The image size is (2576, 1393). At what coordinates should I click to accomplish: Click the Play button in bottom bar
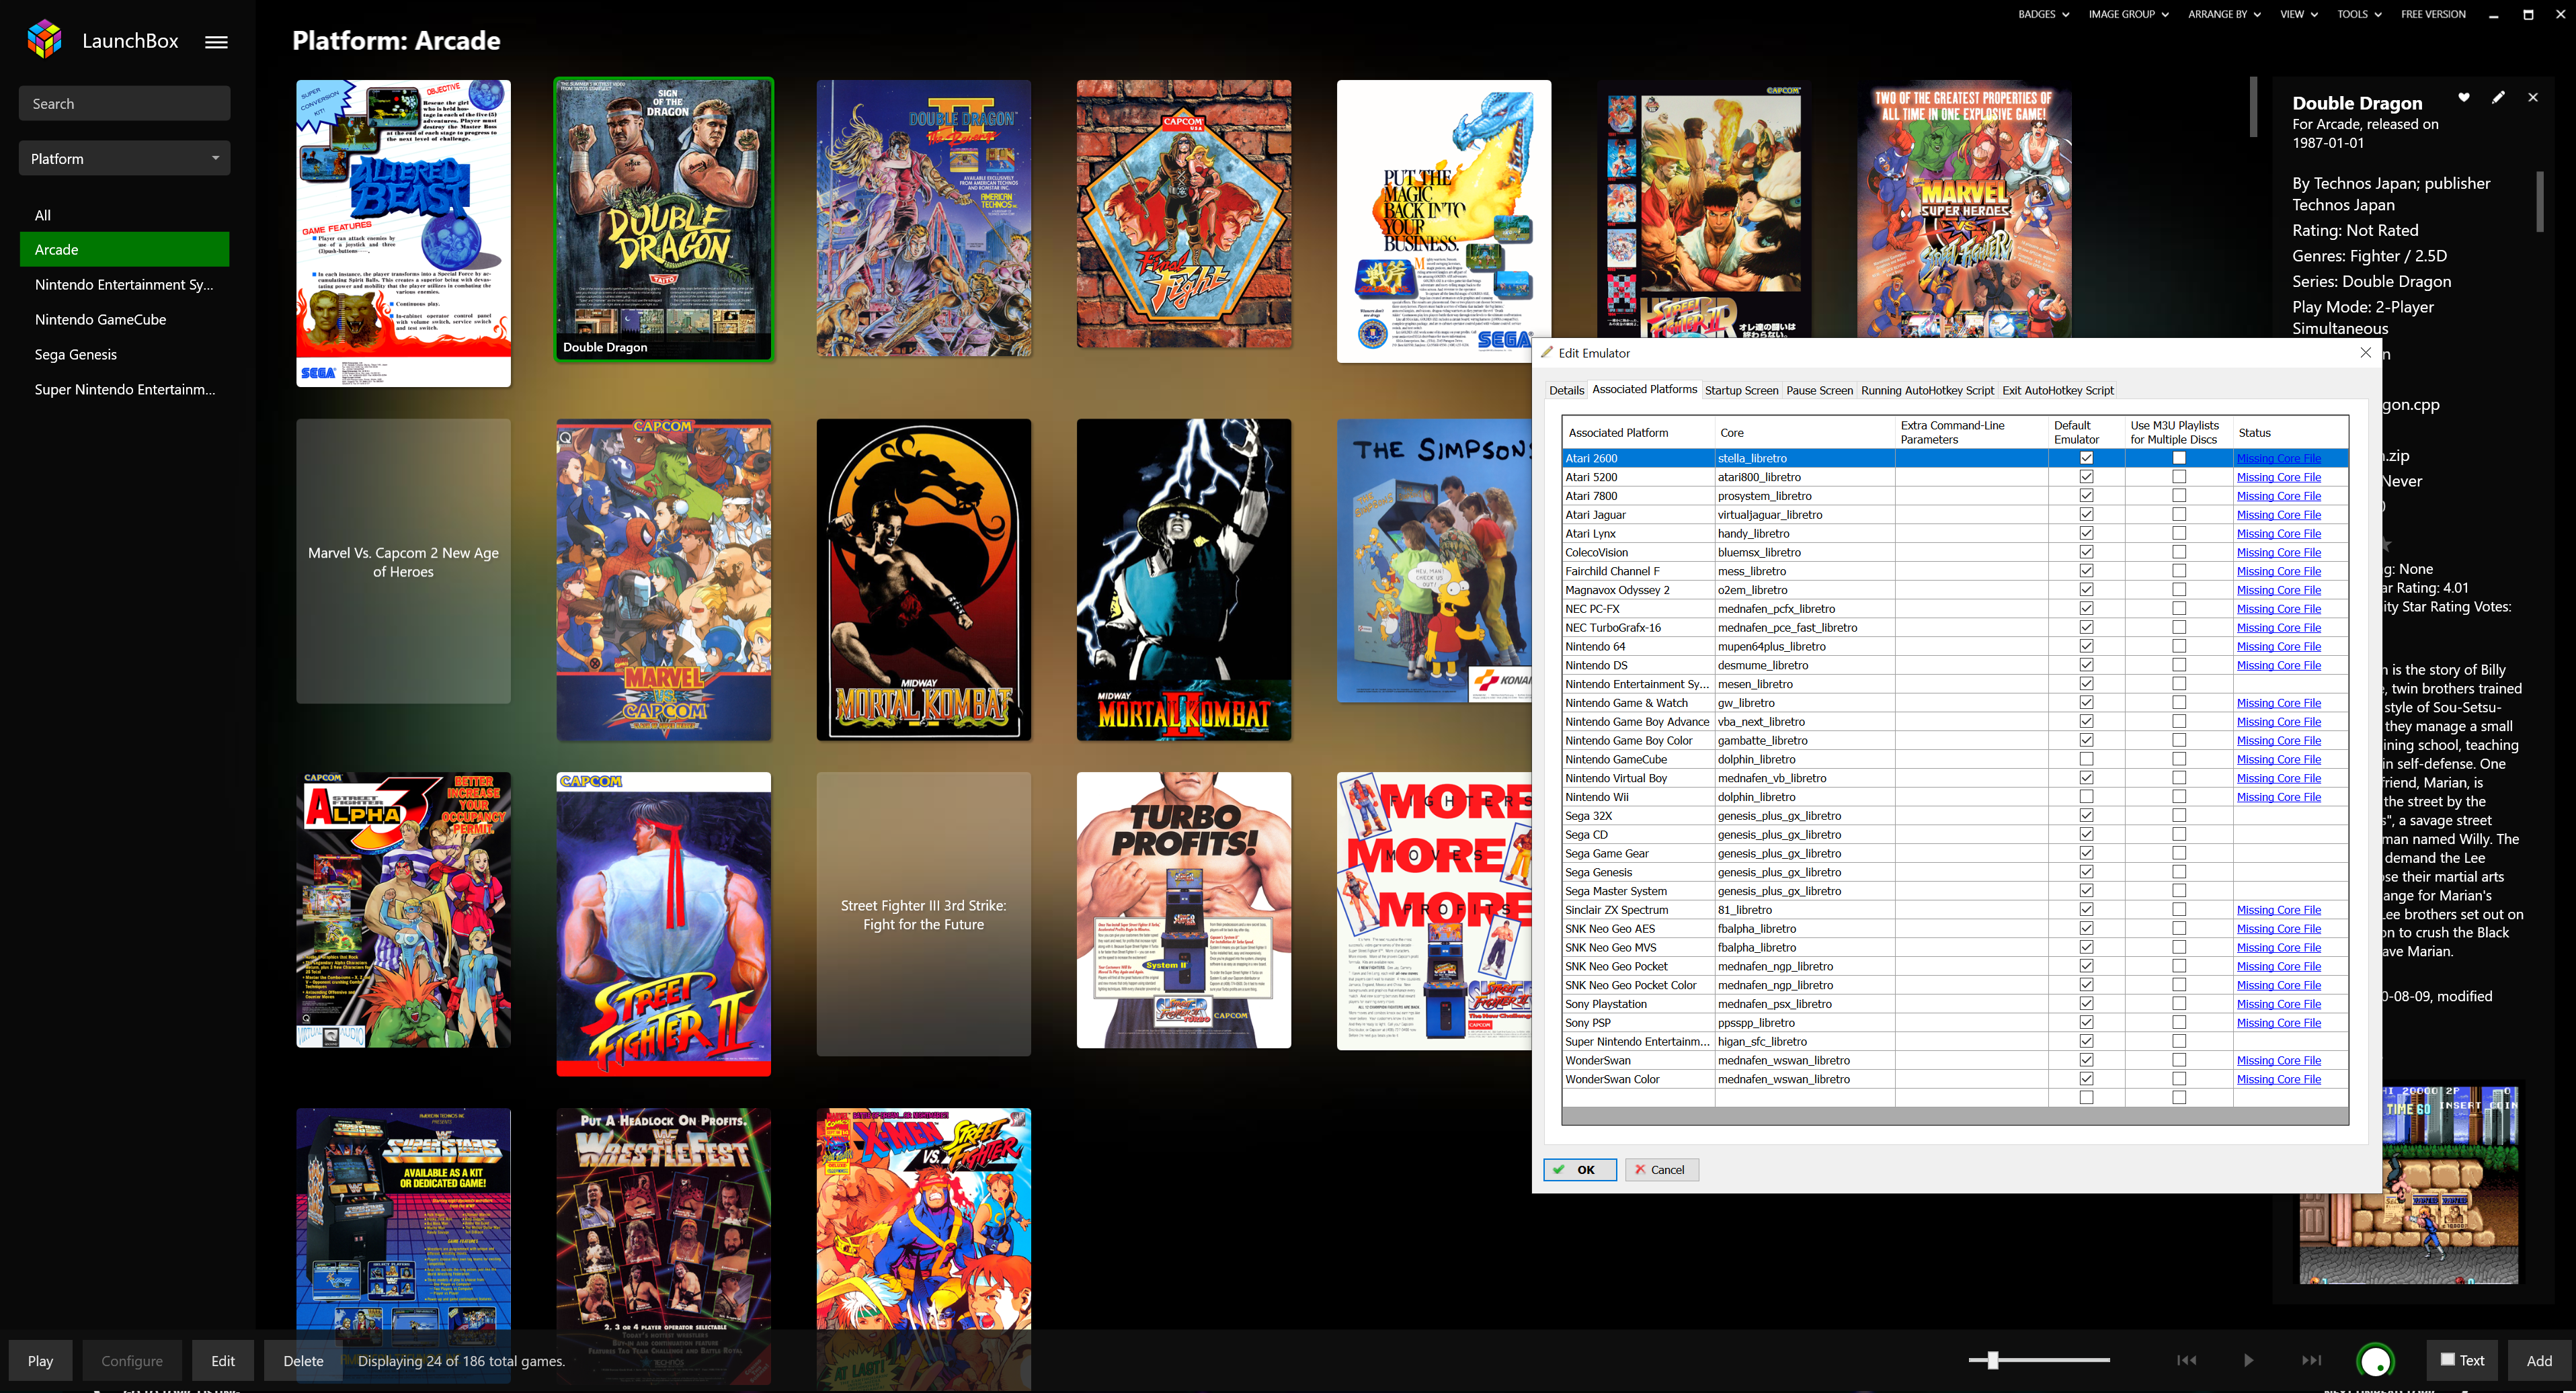pos(41,1360)
